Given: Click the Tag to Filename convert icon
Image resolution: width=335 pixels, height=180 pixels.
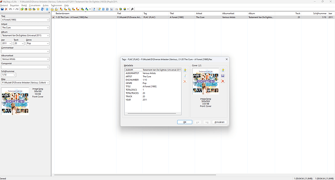Looking at the screenshot, I should coord(61,9).
